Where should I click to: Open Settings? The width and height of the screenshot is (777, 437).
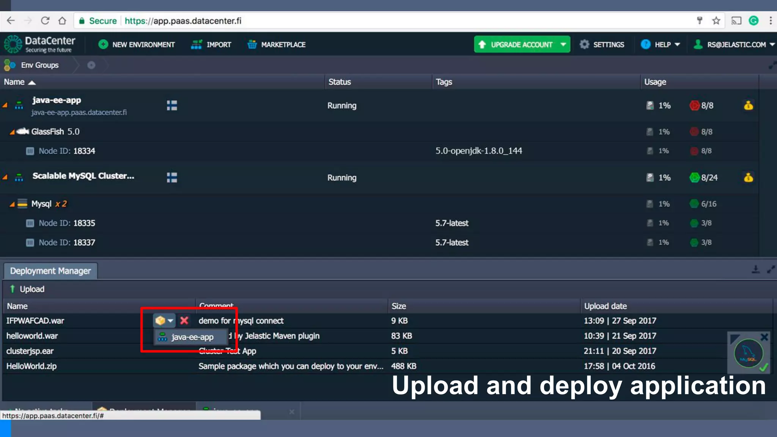(602, 44)
